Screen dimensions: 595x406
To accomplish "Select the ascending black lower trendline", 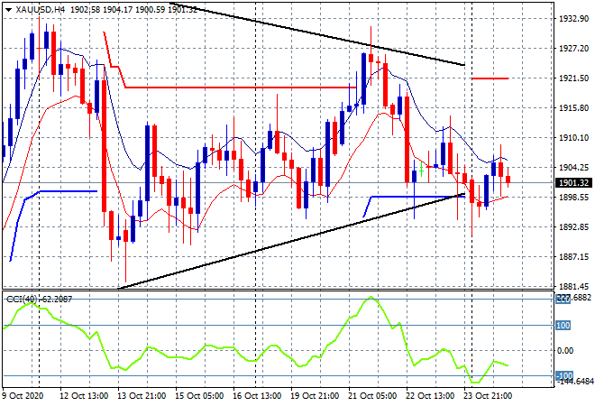I will pyautogui.click(x=291, y=241).
